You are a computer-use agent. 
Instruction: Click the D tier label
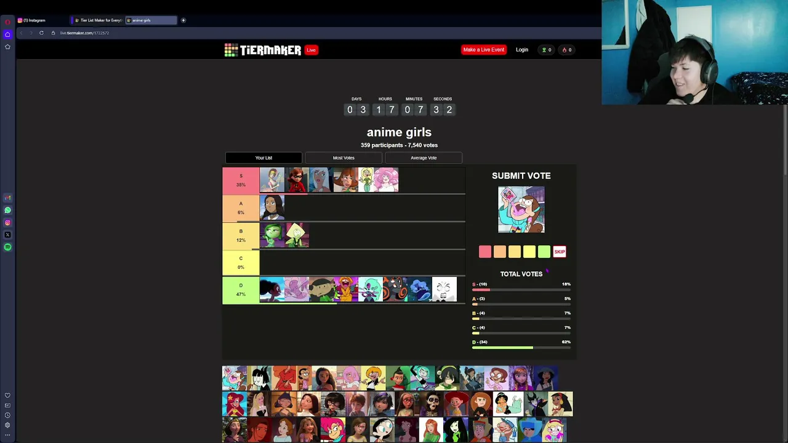(x=241, y=290)
